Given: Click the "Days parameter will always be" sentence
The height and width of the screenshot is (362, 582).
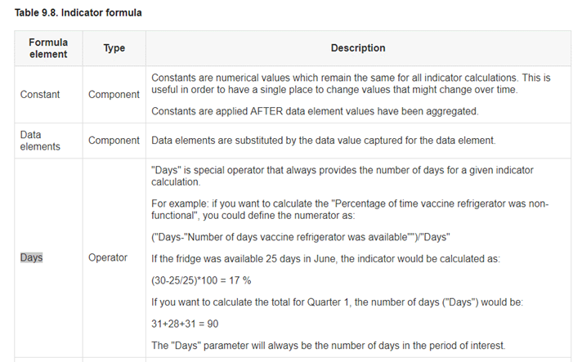Looking at the screenshot, I should (x=329, y=346).
